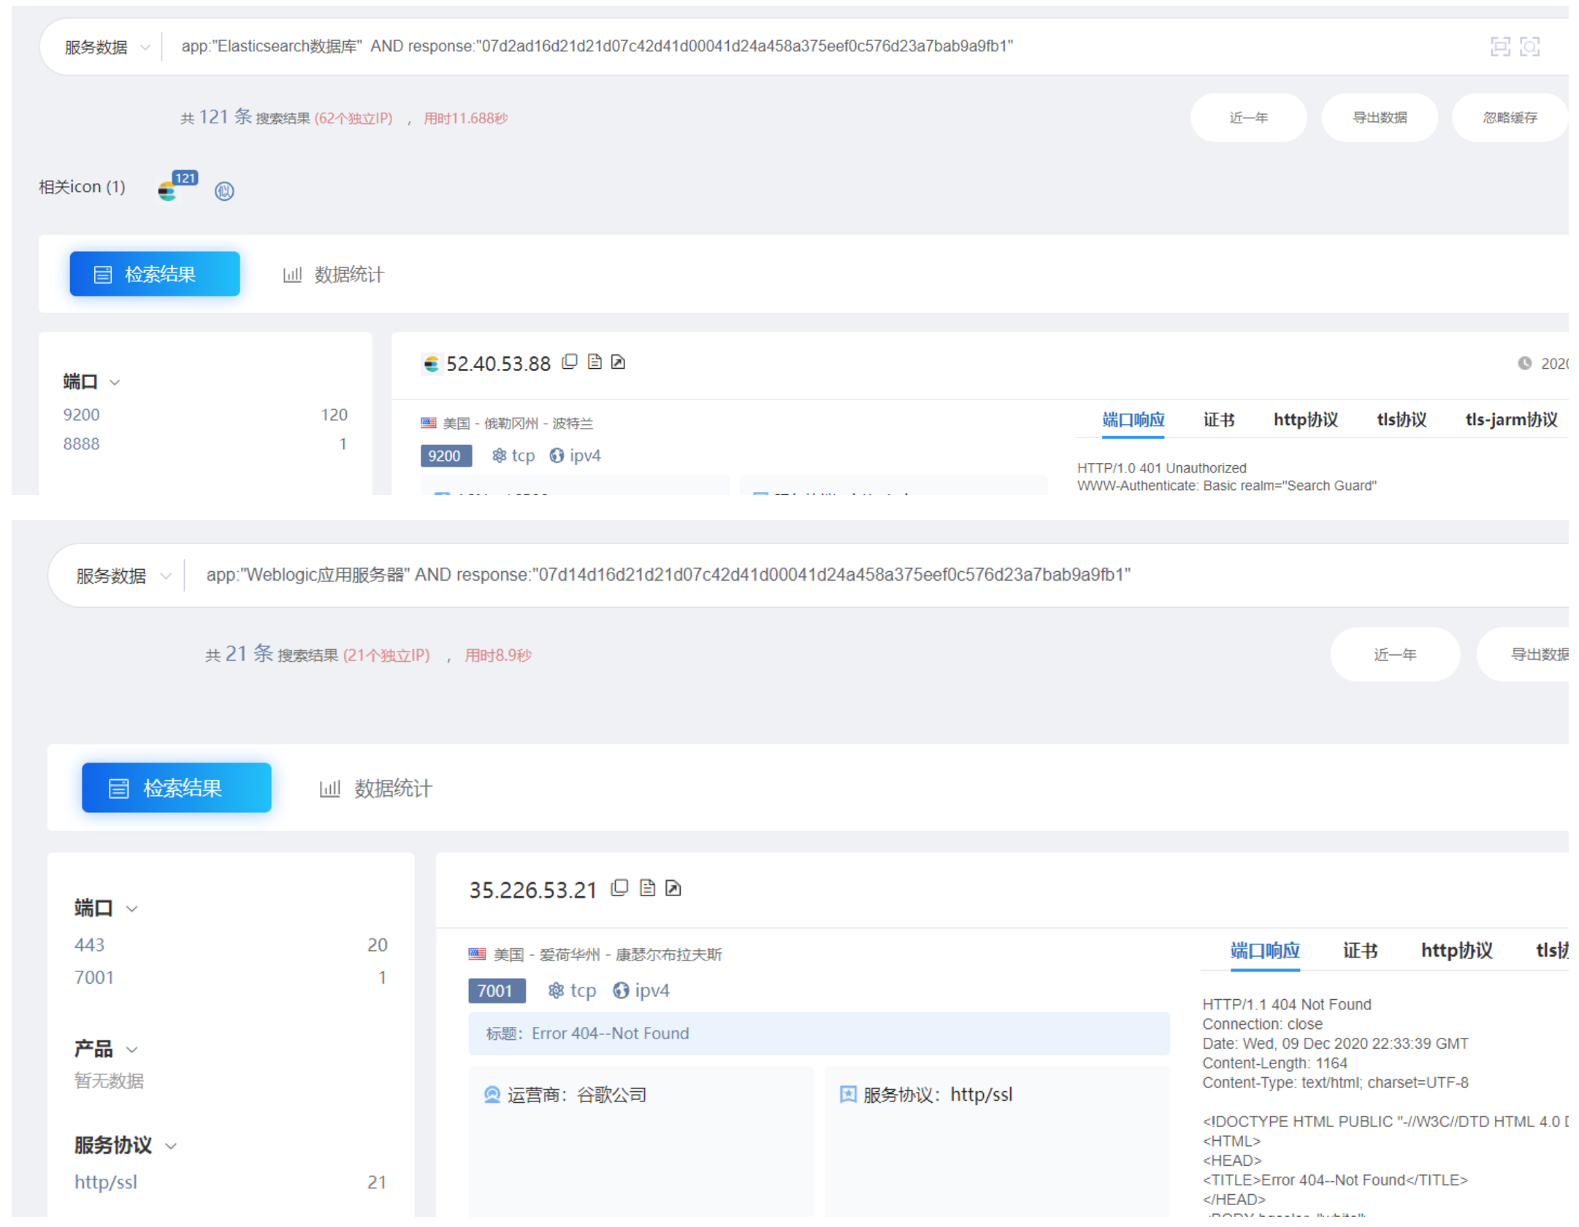Click the 导出数据 button at top
This screenshot has width=1579, height=1227.
(x=1379, y=118)
